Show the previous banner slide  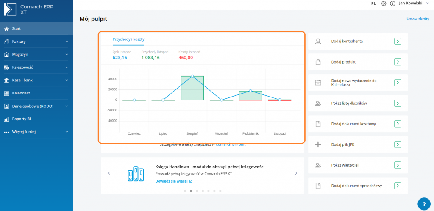(109, 173)
